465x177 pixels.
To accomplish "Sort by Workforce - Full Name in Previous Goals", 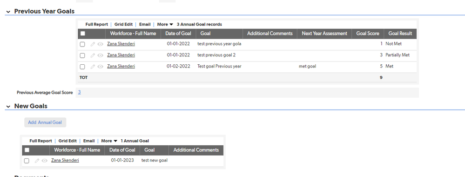I will pos(133,34).
